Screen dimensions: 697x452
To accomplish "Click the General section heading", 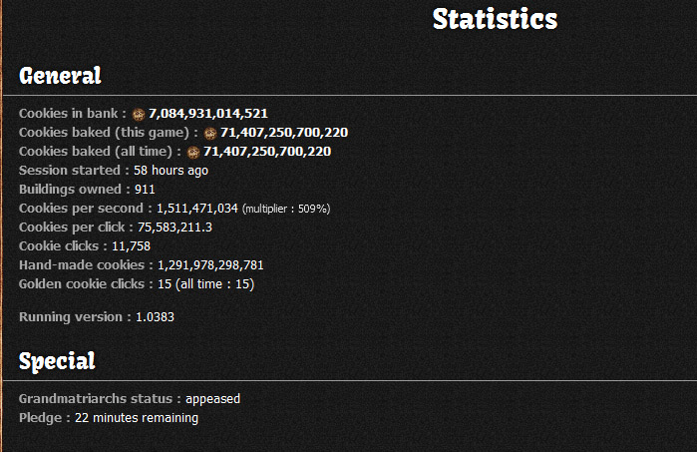I will click(61, 76).
